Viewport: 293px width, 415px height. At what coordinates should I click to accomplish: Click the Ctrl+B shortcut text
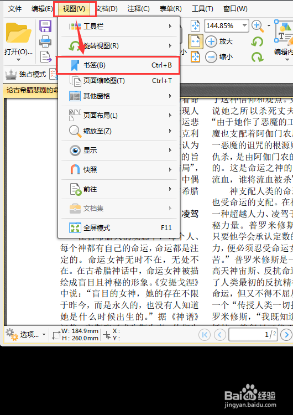(x=161, y=65)
